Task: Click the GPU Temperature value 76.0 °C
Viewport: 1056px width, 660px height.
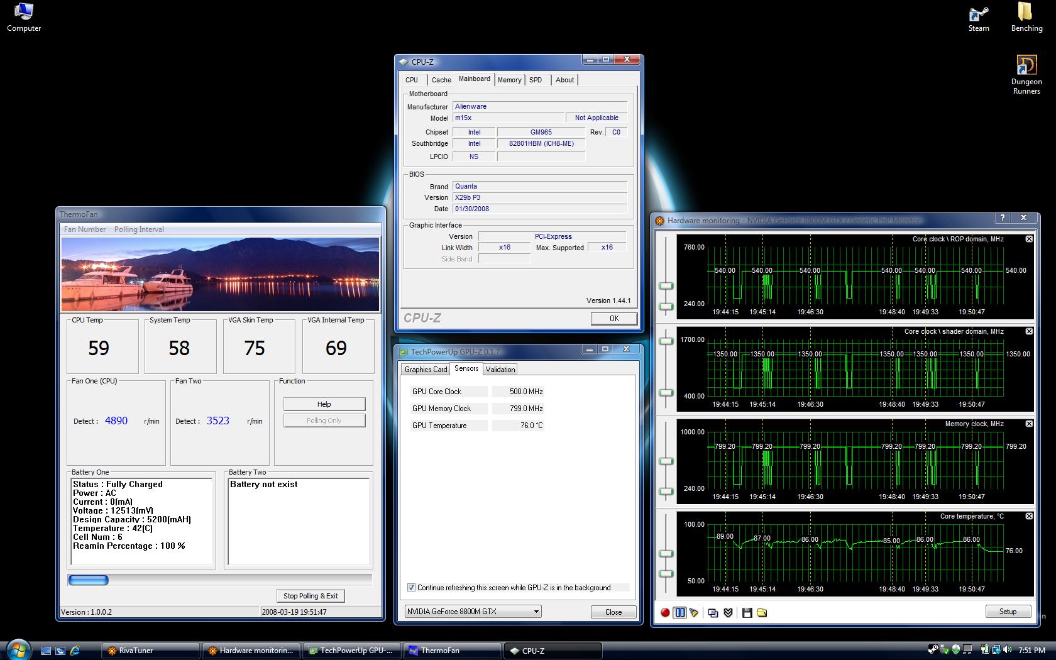Action: tap(517, 426)
